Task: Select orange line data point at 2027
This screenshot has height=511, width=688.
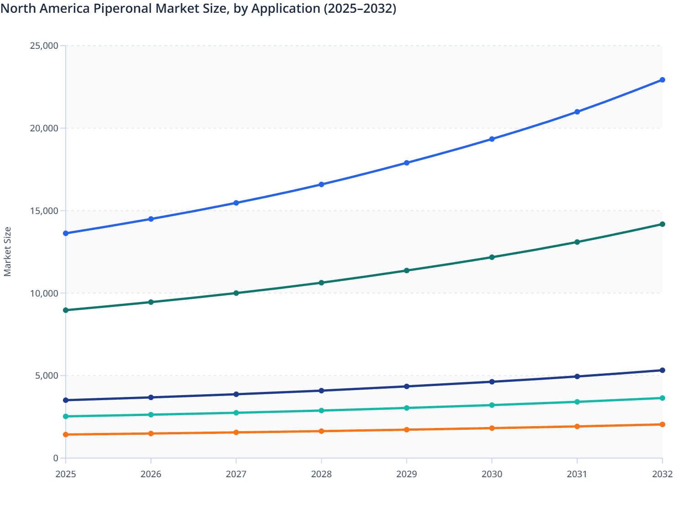Action: 236,432
